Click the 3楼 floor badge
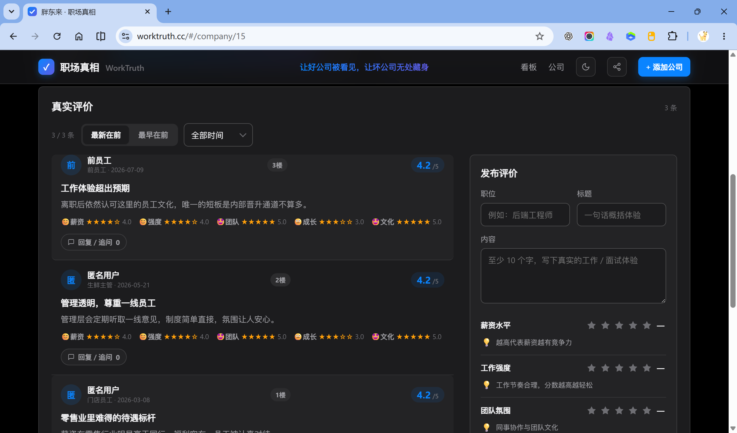 [277, 165]
